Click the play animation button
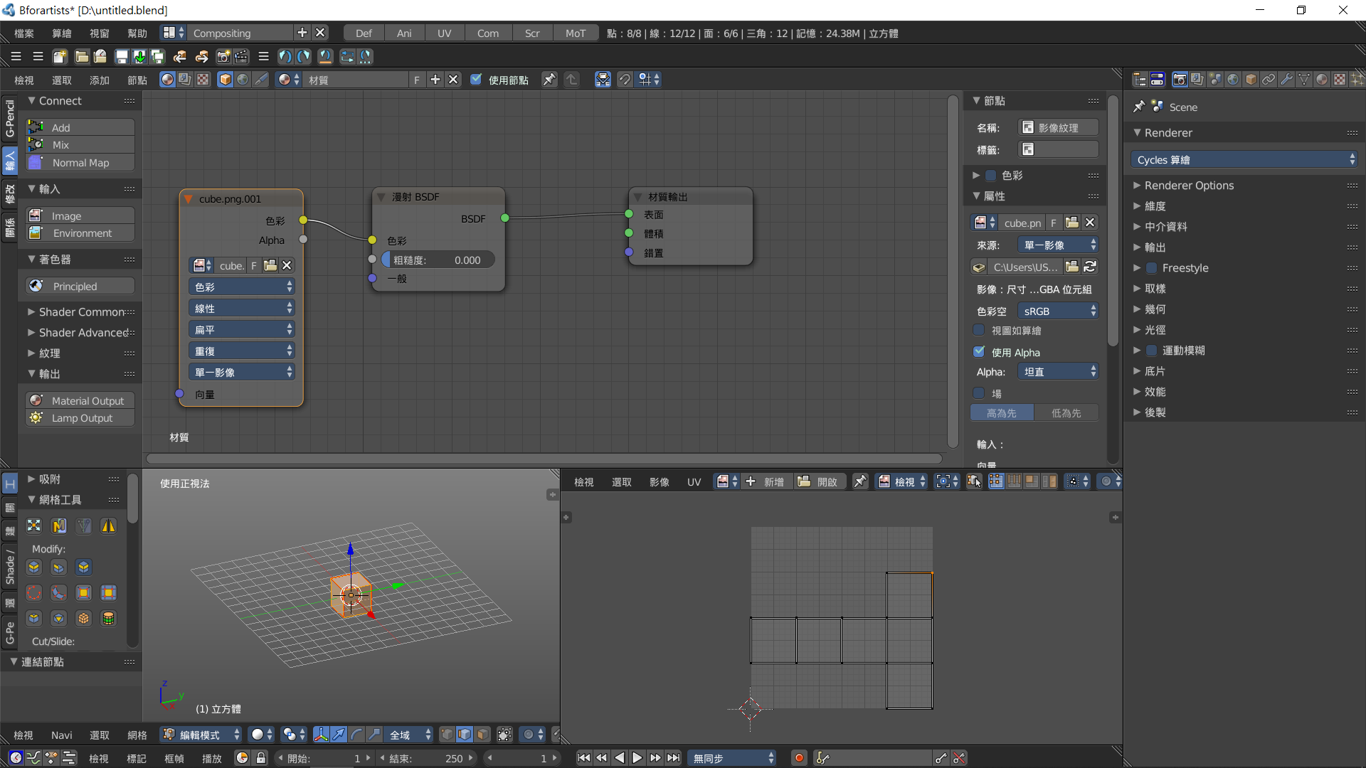Viewport: 1366px width, 768px height. [637, 758]
